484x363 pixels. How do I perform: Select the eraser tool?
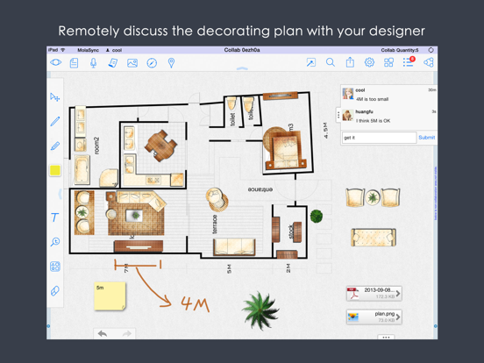coord(55,291)
